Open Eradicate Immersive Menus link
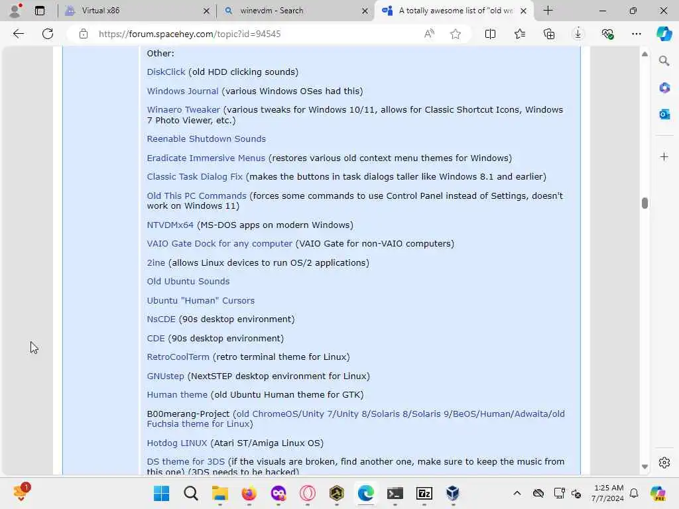This screenshot has width=679, height=509. pos(206,158)
